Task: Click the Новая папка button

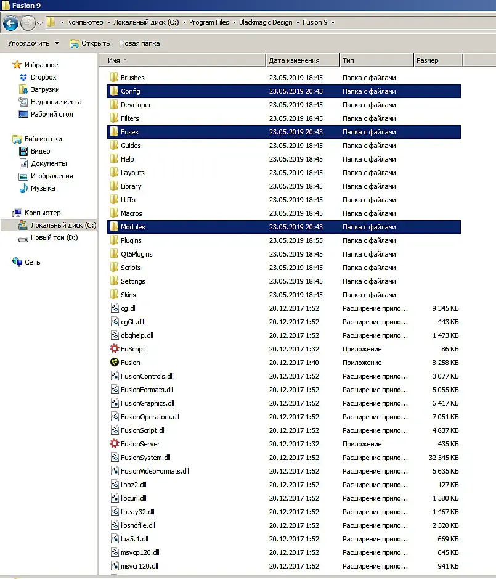Action: [x=140, y=43]
